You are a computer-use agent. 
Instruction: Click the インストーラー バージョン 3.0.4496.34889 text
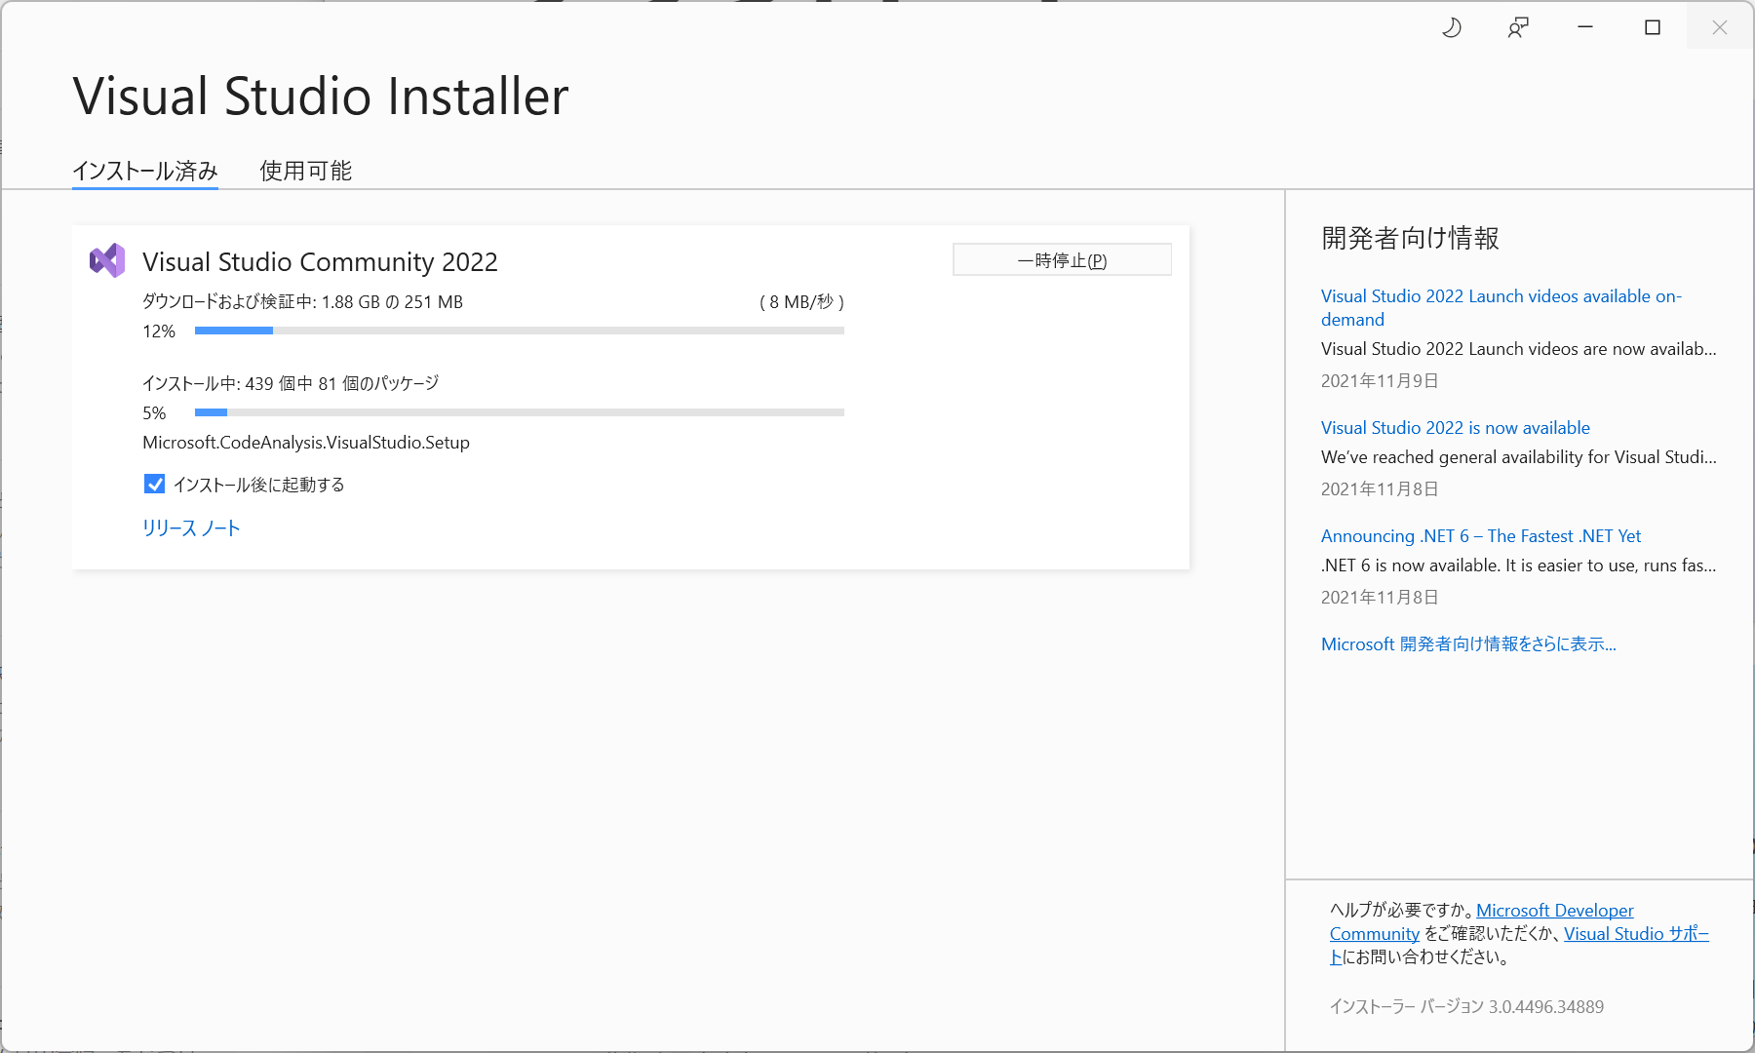tap(1466, 1006)
